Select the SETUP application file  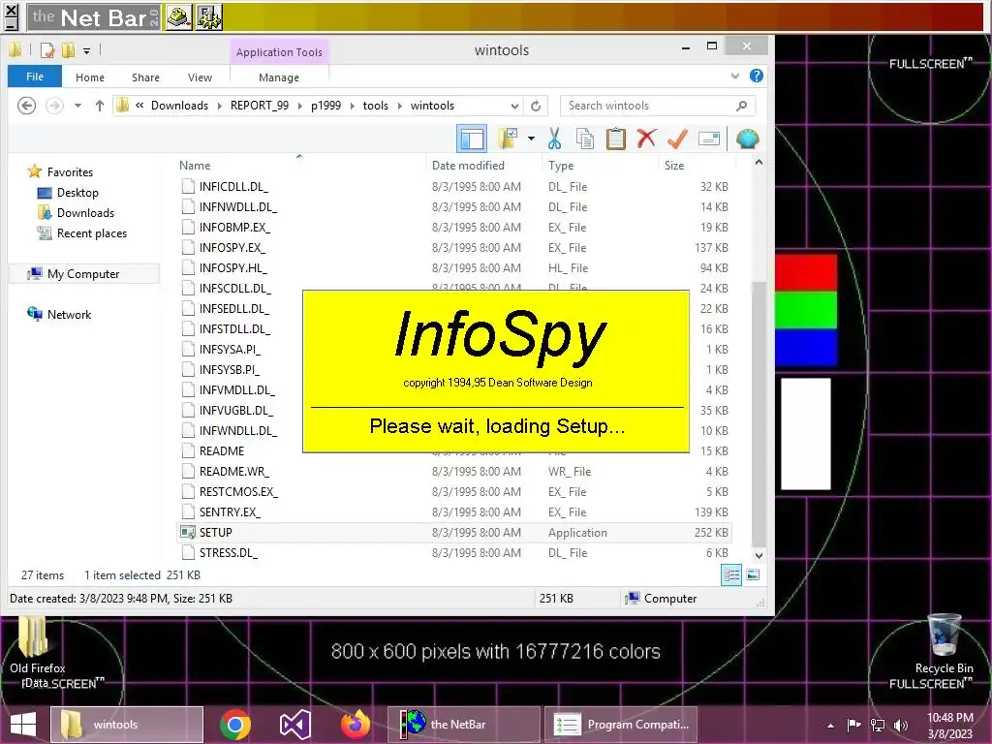453,533
